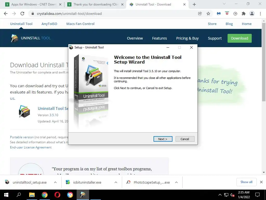
Task: Click the site info lock icon
Action: tap(33, 14)
